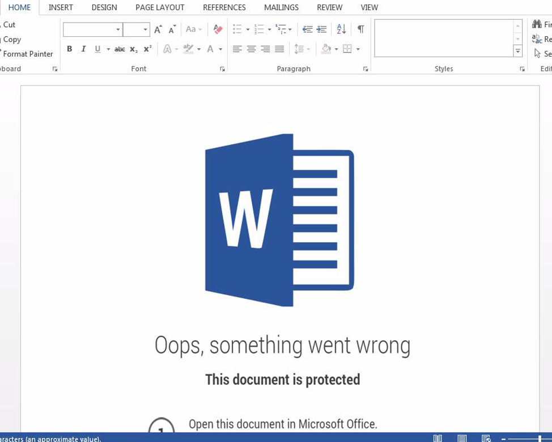Open the Paragraph dialog launcher

pyautogui.click(x=366, y=69)
